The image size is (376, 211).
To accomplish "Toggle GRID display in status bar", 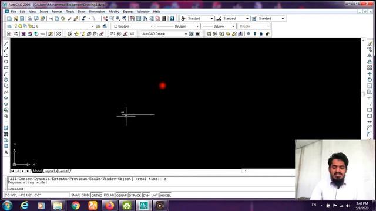I will click(x=85, y=195).
